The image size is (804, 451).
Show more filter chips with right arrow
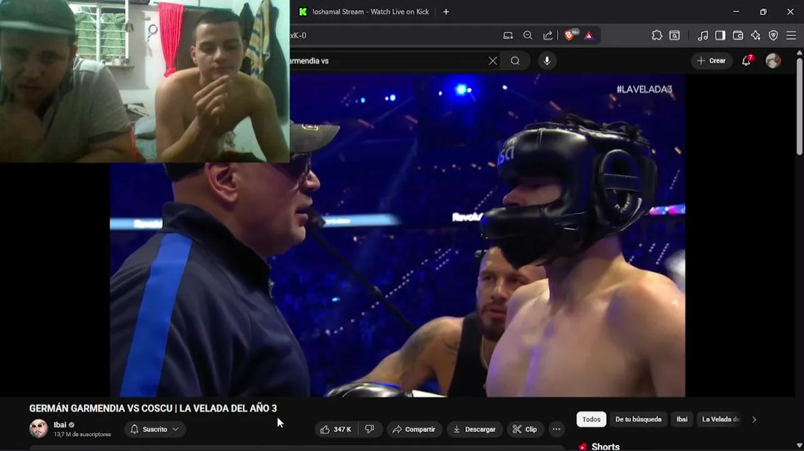pyautogui.click(x=754, y=419)
